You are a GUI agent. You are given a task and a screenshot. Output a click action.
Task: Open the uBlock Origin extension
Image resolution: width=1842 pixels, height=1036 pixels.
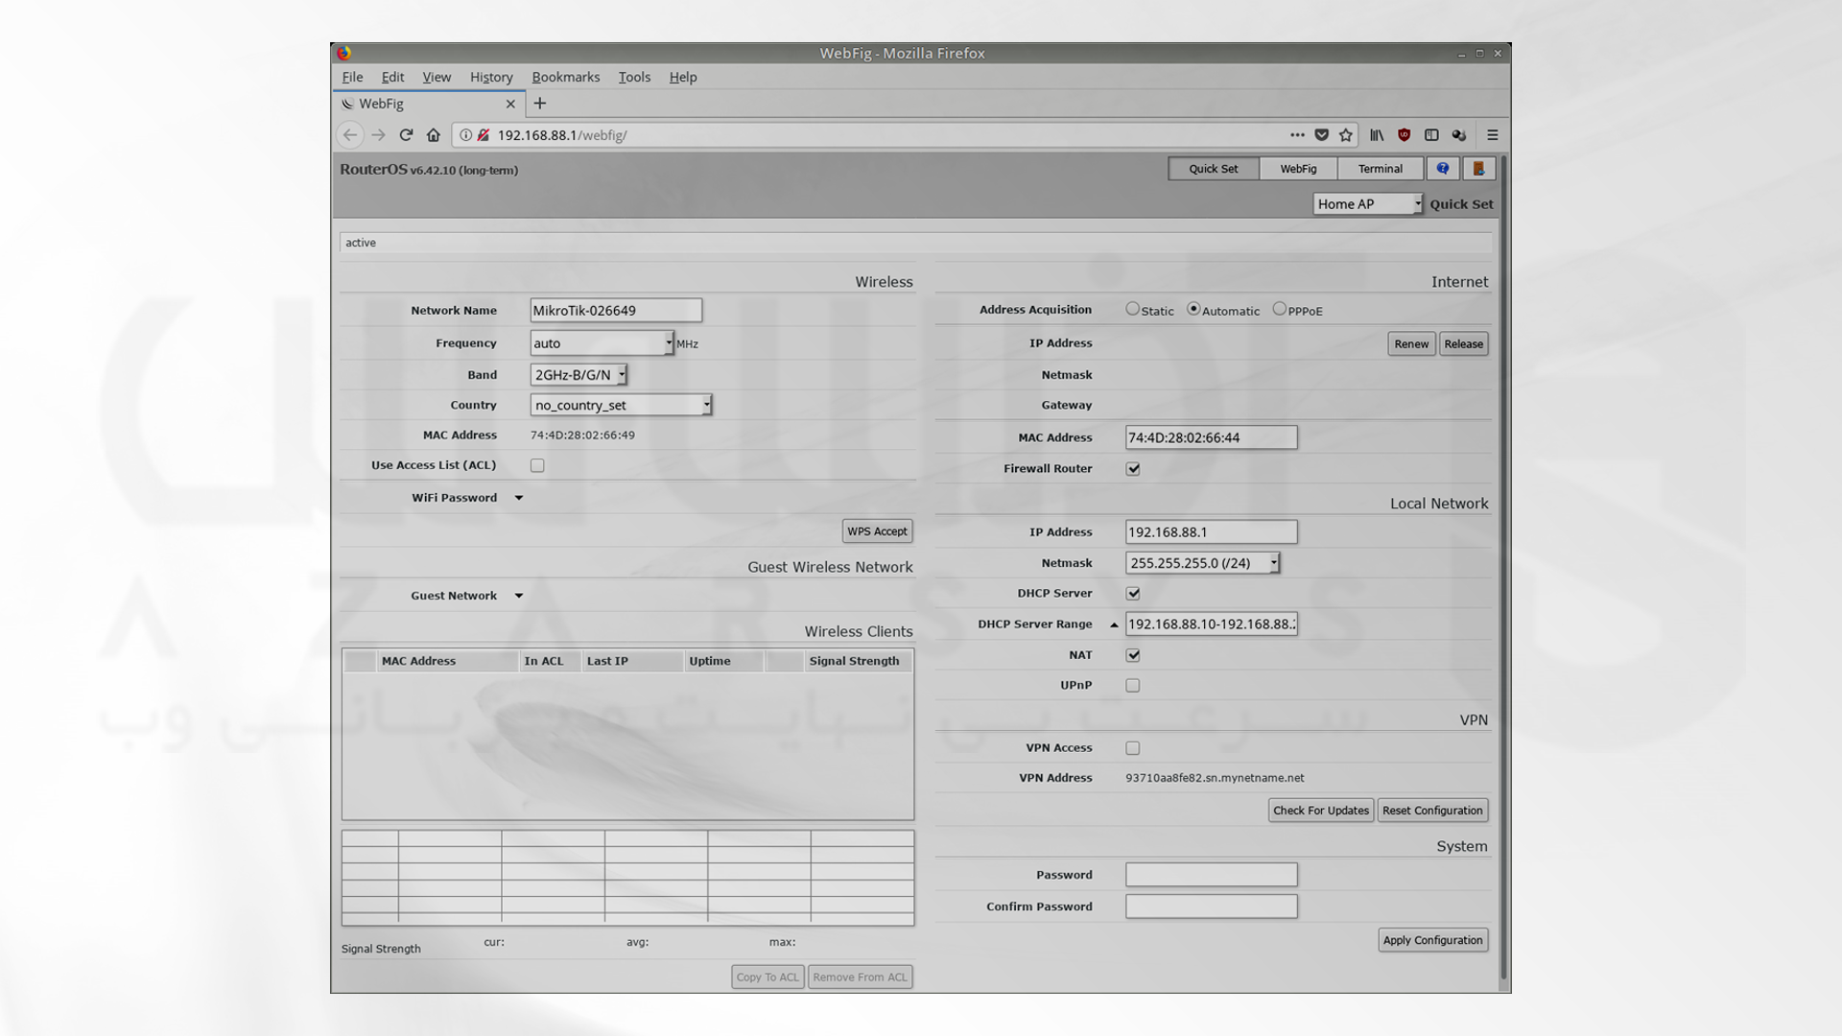point(1405,135)
